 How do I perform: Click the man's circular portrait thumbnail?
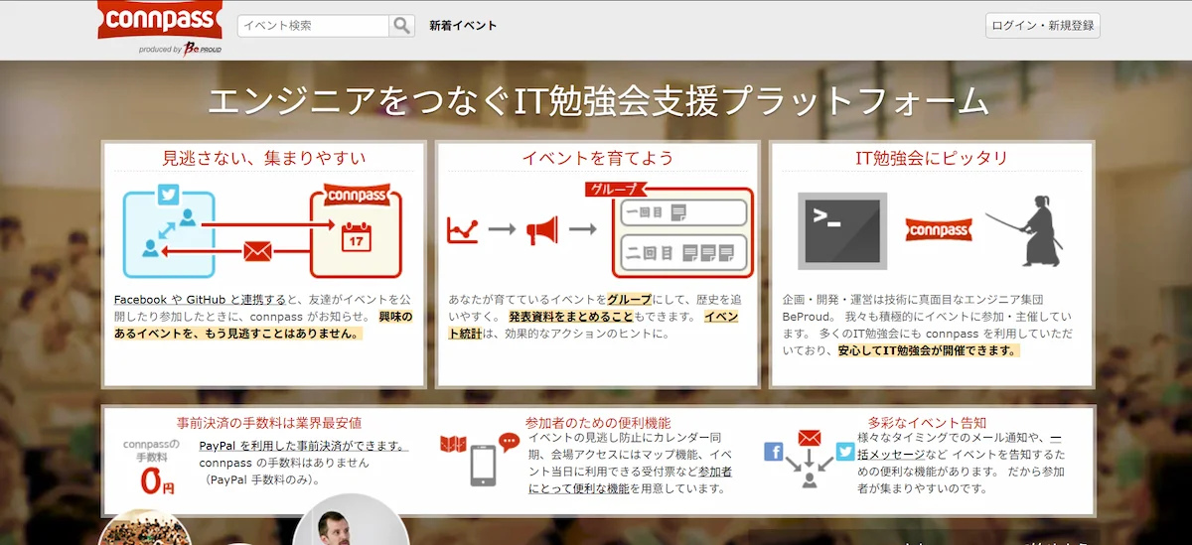tap(351, 520)
